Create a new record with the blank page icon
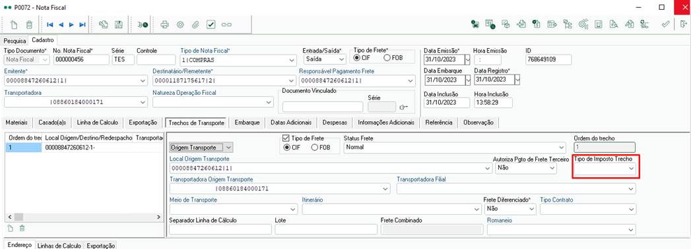This screenshot has height=249, width=691. (x=13, y=24)
